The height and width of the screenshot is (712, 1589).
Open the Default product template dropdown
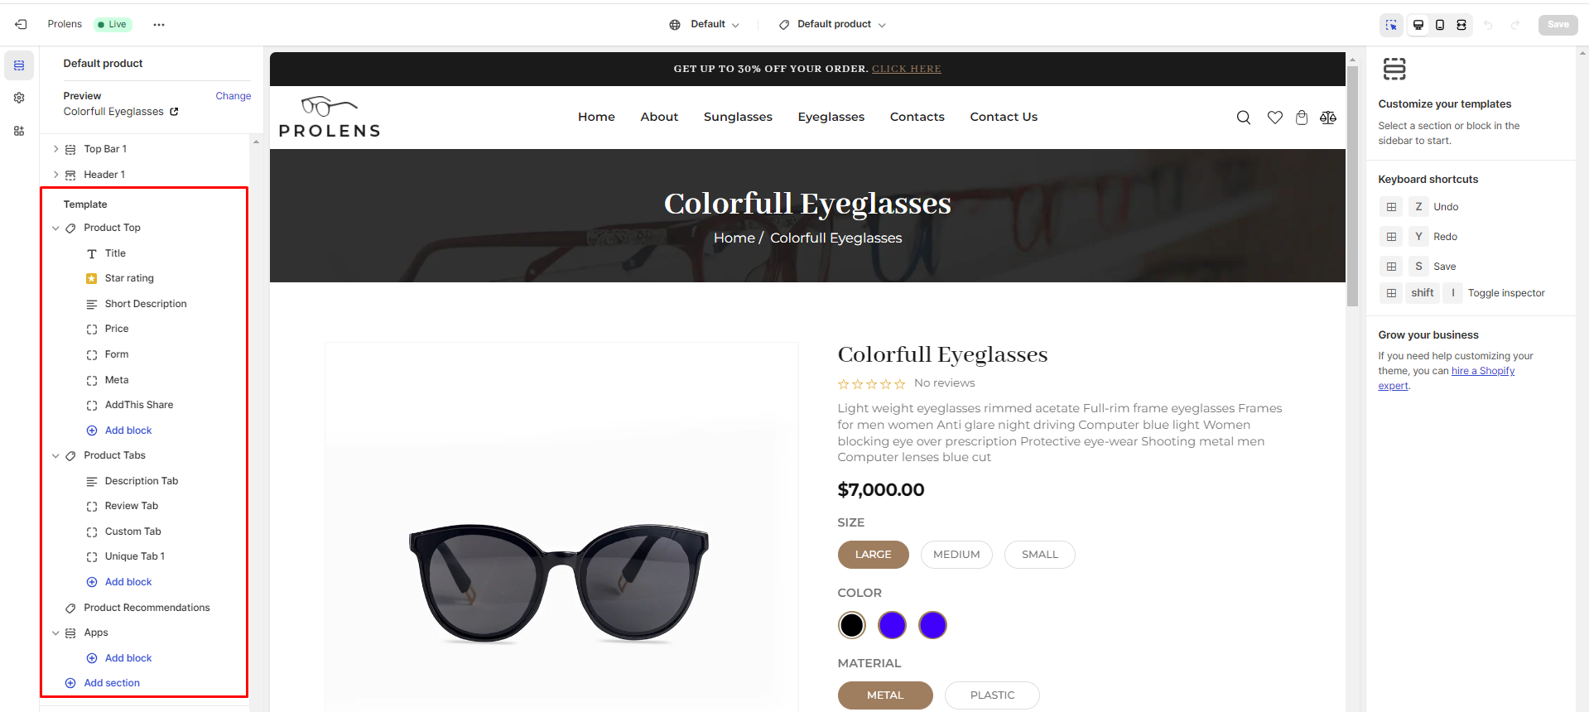pyautogui.click(x=832, y=25)
